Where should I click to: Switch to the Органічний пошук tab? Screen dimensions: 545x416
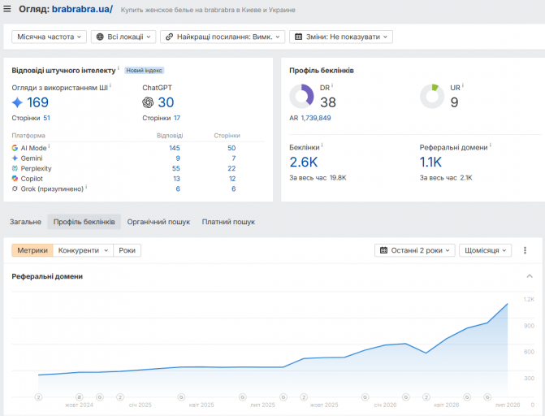[x=158, y=222]
